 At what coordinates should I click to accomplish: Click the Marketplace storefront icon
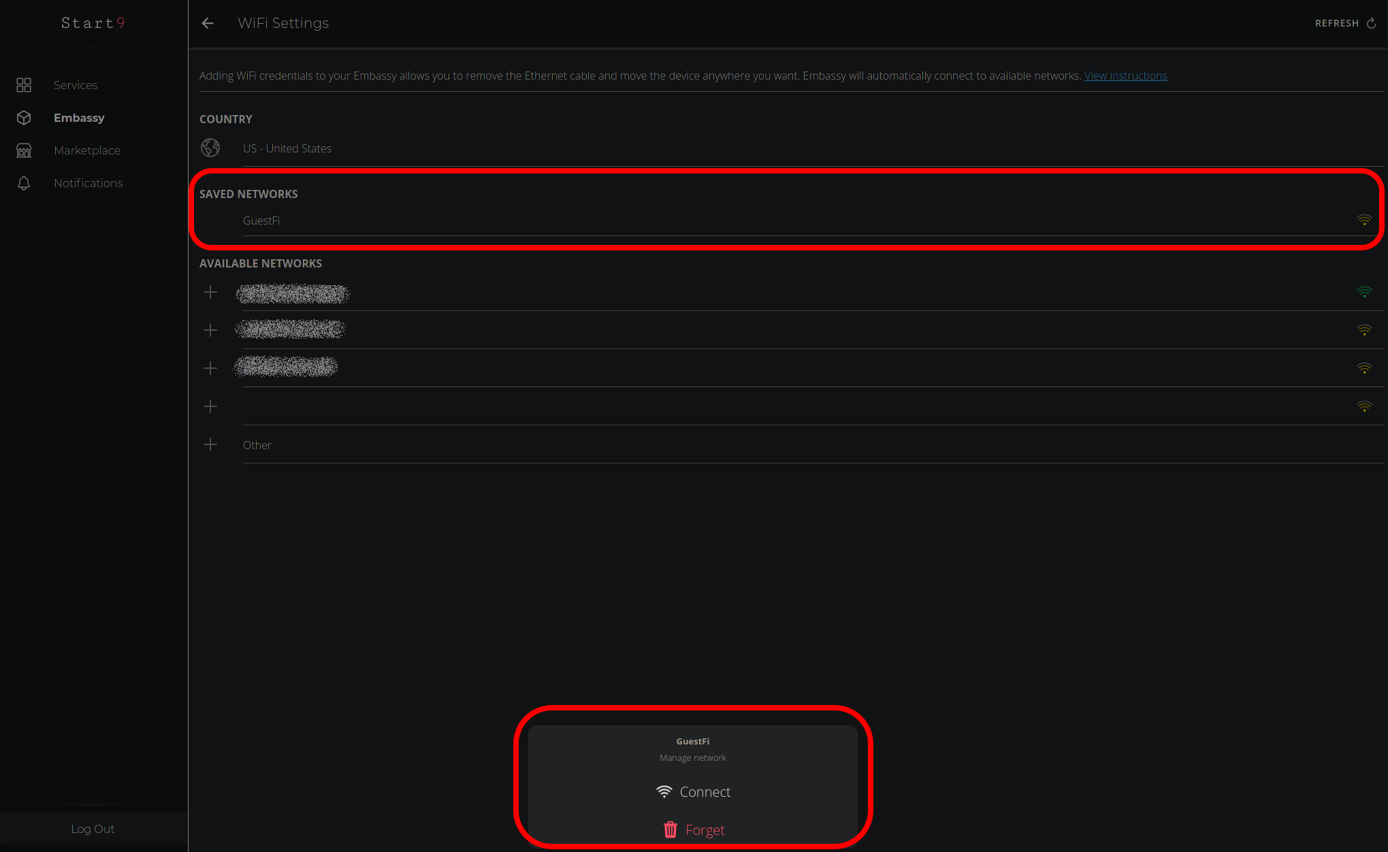coord(24,150)
